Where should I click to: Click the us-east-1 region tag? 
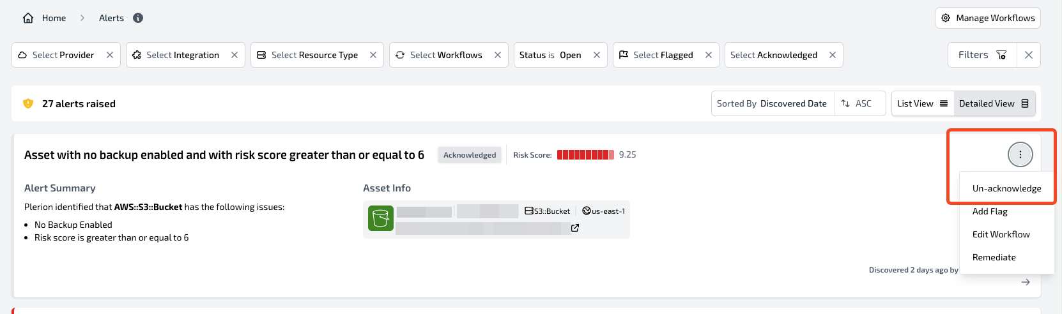604,211
